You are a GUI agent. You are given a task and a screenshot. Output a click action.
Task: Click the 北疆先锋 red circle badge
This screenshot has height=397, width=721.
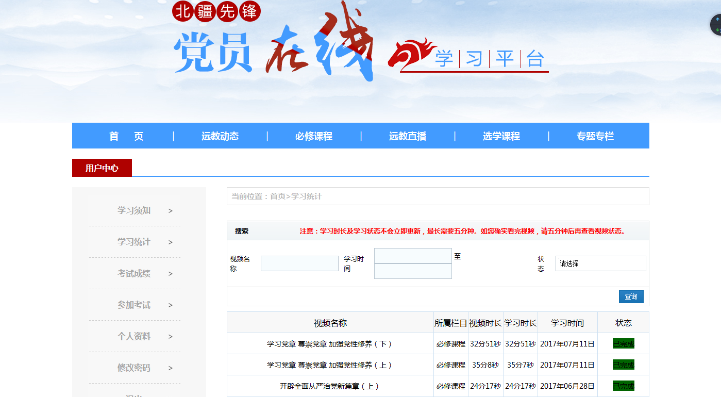(x=216, y=12)
